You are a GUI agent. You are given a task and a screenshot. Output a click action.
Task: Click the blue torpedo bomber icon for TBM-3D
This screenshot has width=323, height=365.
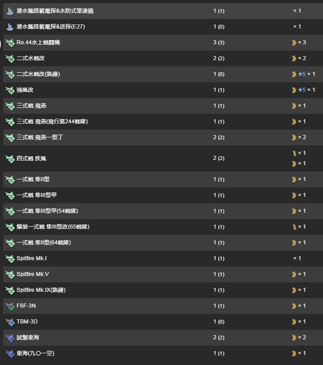pyautogui.click(x=10, y=322)
